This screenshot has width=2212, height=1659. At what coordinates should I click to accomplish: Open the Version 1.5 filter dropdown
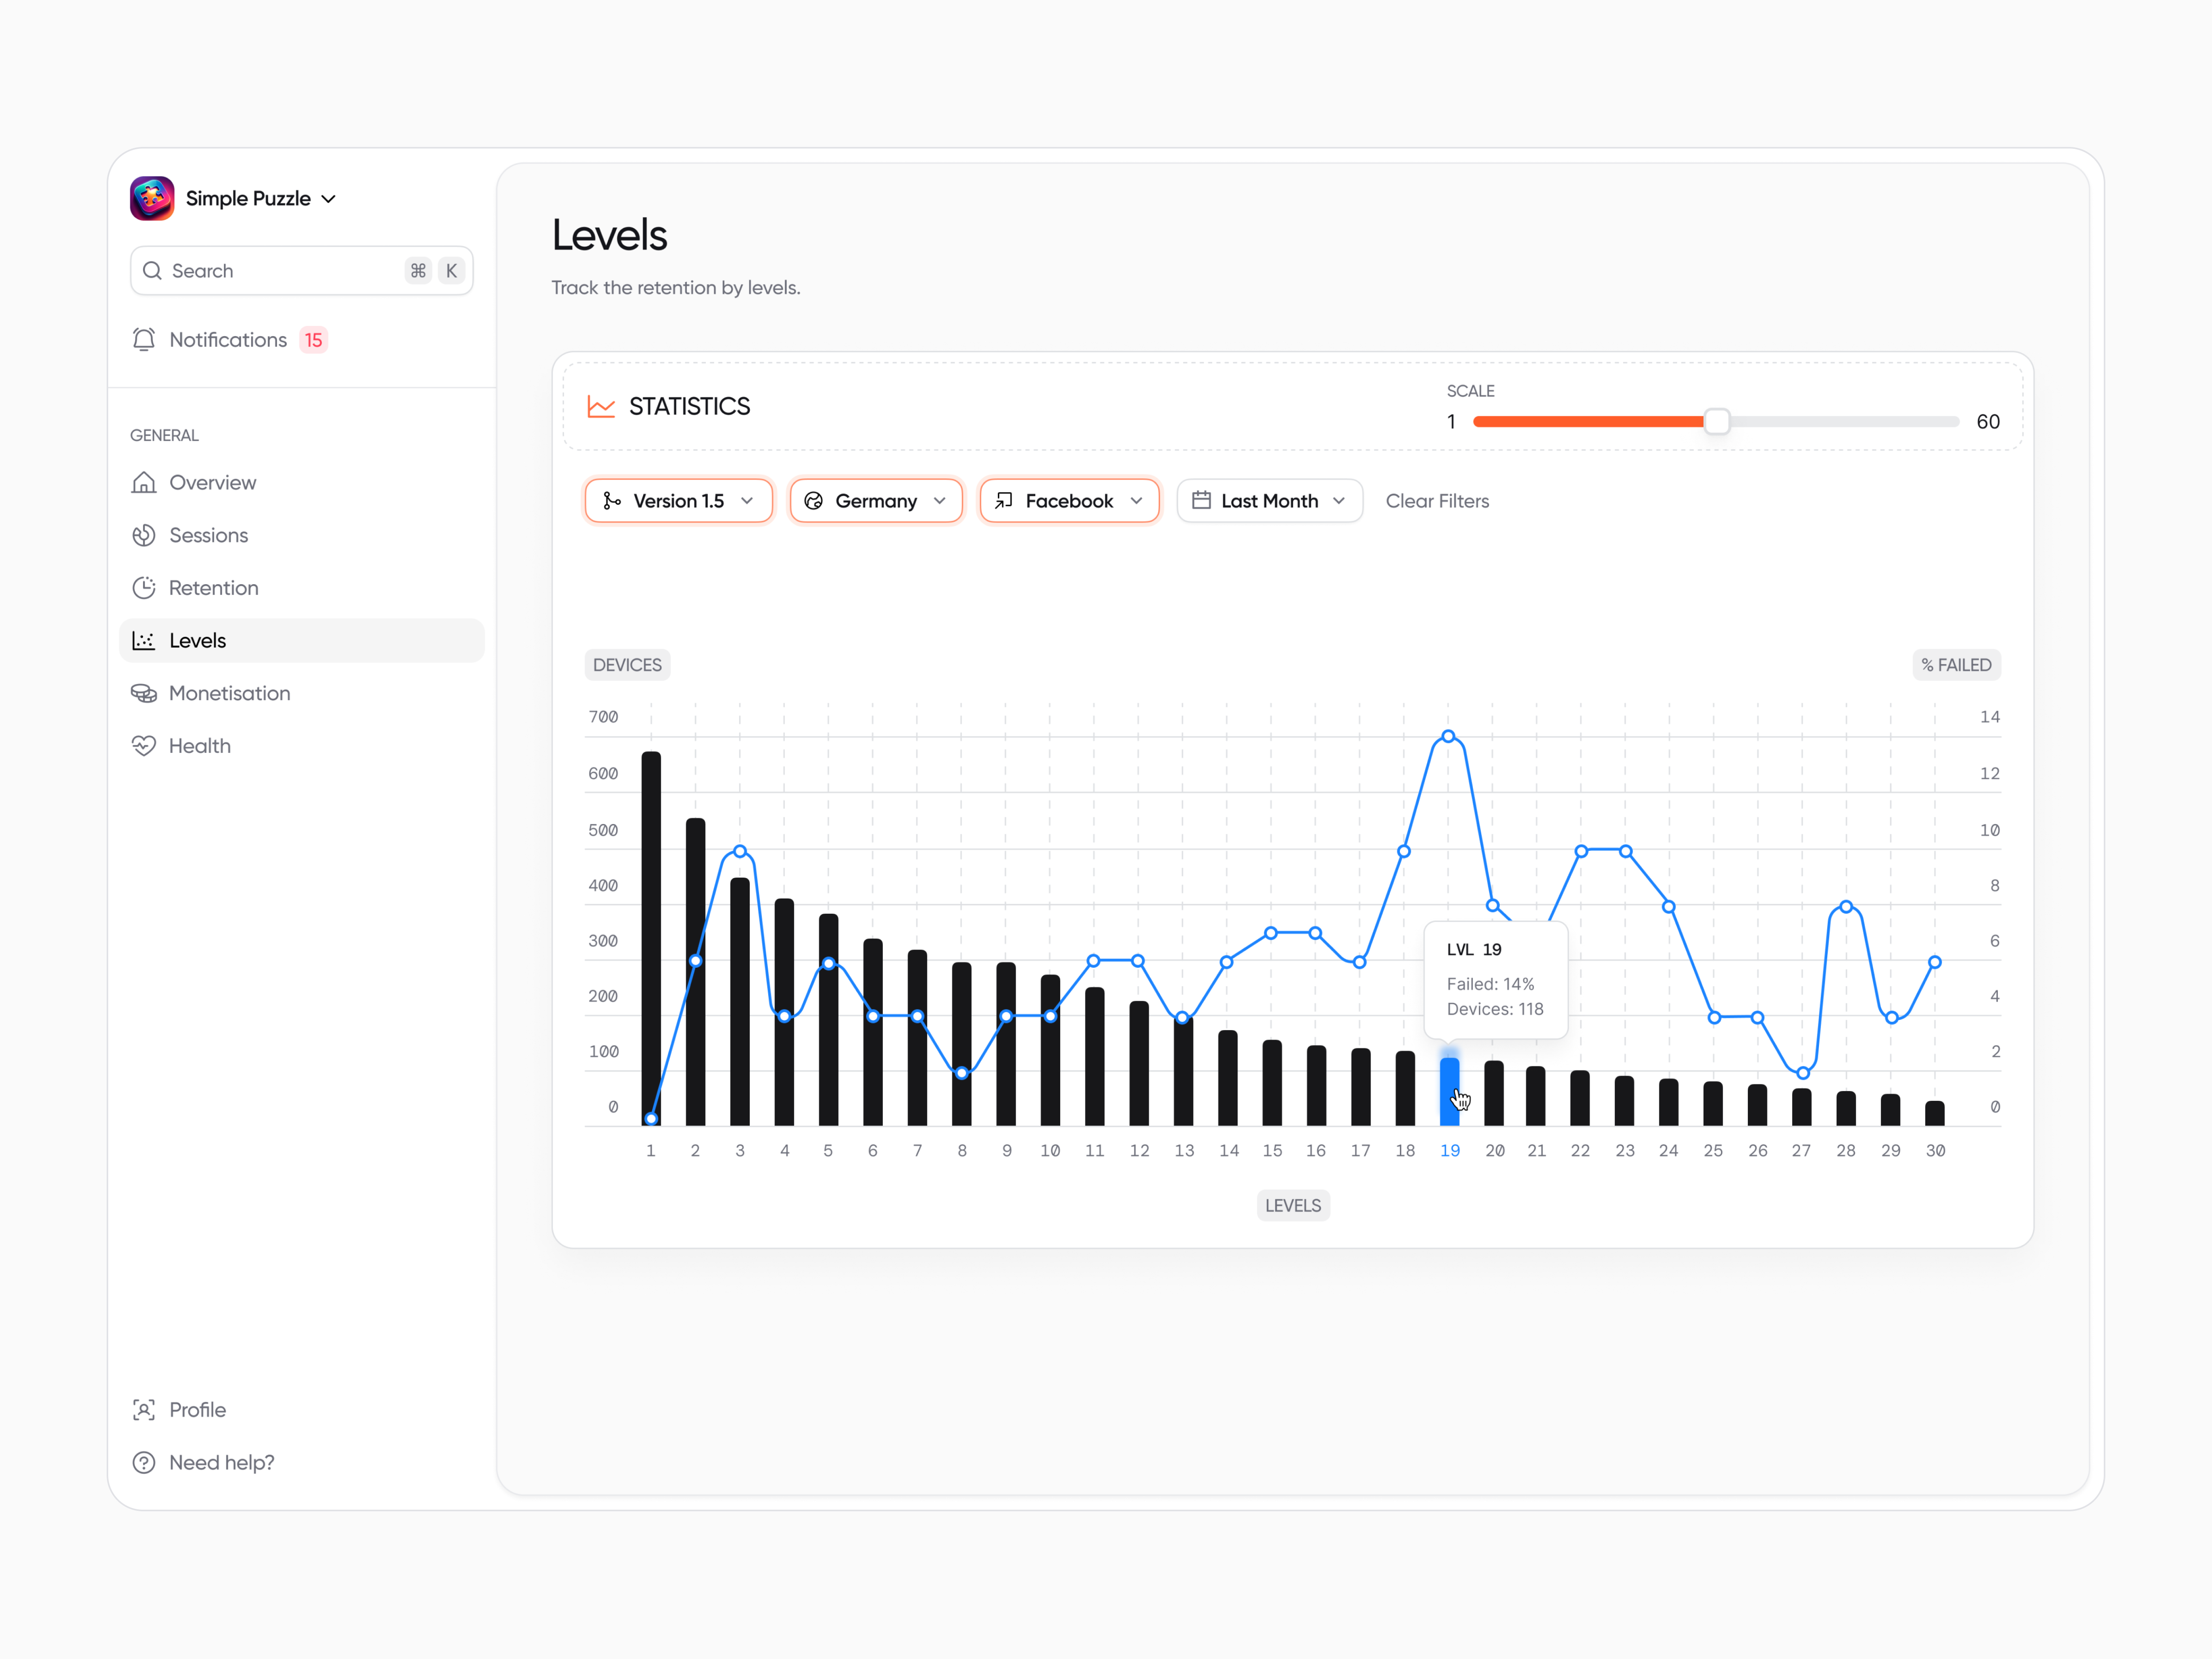pos(679,501)
